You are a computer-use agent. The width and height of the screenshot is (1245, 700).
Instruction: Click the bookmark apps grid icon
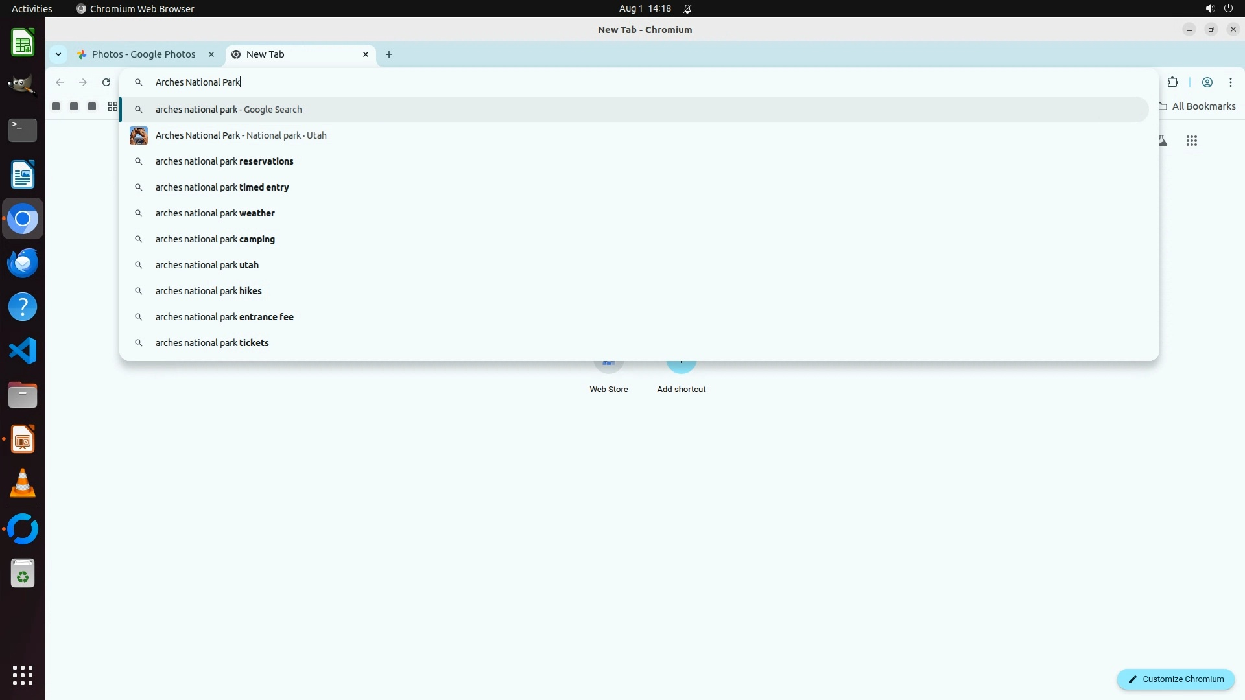[113, 106]
